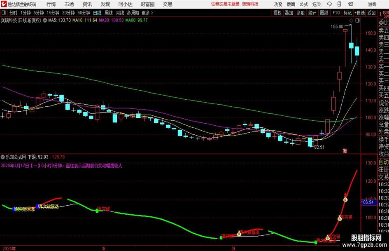Click the 叠加 overlay button
389x251 pixels.
coord(289,13)
